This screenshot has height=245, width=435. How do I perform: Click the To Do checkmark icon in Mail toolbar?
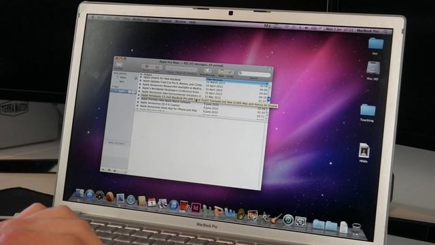(x=230, y=72)
